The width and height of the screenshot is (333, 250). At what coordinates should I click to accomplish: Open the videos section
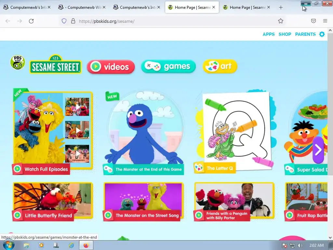coord(111,67)
